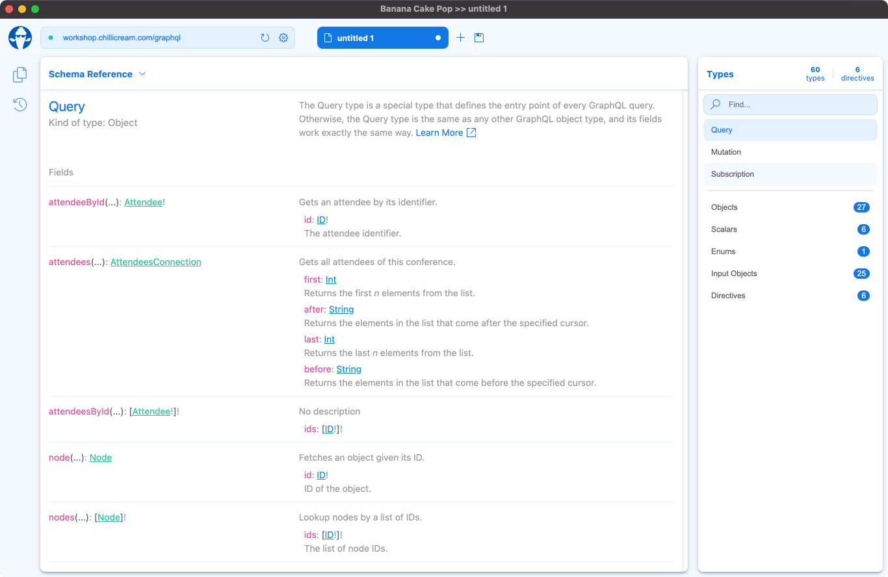Viewport: 888px width, 577px height.
Task: Click the external link icon beside Learn More
Action: (472, 133)
